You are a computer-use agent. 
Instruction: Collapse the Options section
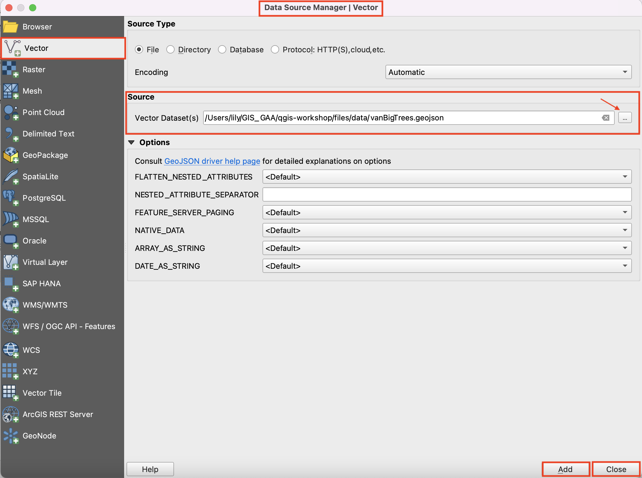point(132,142)
